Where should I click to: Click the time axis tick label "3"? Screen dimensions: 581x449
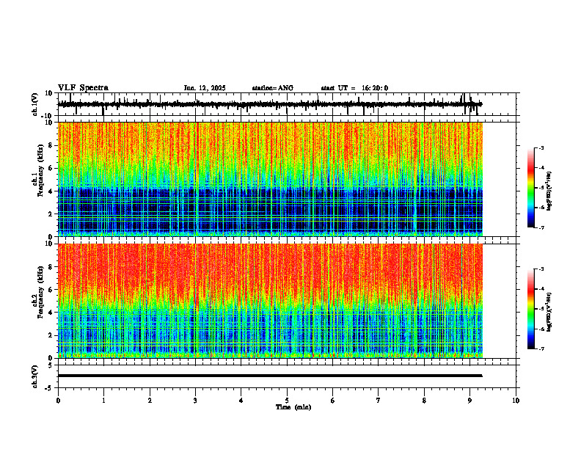(x=195, y=401)
